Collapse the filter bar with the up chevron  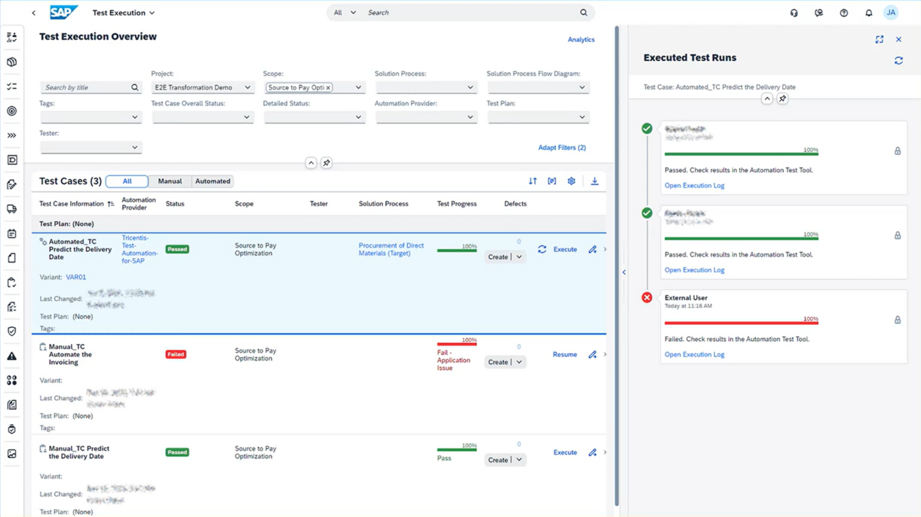click(311, 163)
